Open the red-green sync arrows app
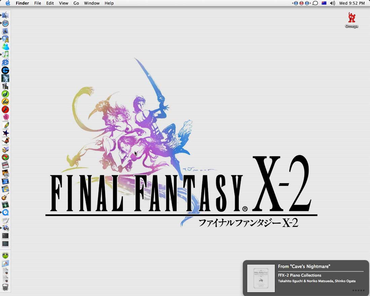370x296 pixels. click(x=5, y=157)
